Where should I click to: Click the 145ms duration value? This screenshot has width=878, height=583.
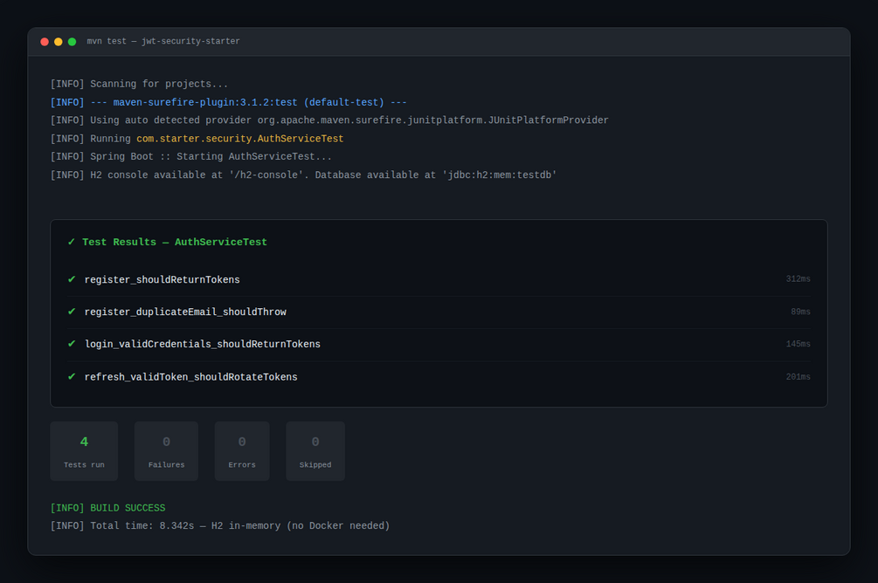point(798,344)
